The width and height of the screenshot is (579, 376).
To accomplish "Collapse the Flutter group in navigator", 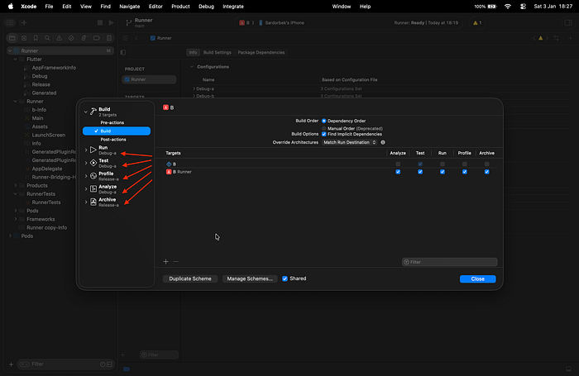I will coord(16,59).
